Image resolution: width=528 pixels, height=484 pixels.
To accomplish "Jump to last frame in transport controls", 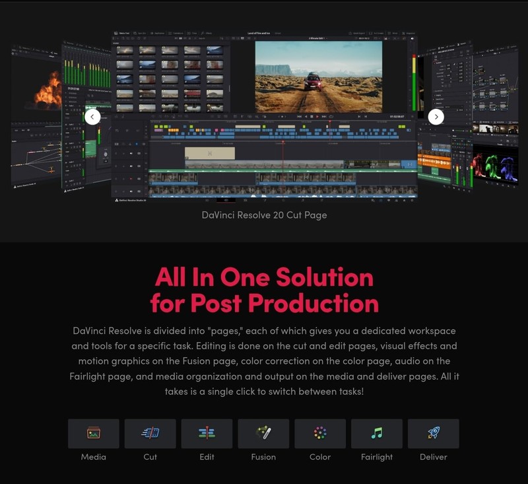I will coord(324,116).
